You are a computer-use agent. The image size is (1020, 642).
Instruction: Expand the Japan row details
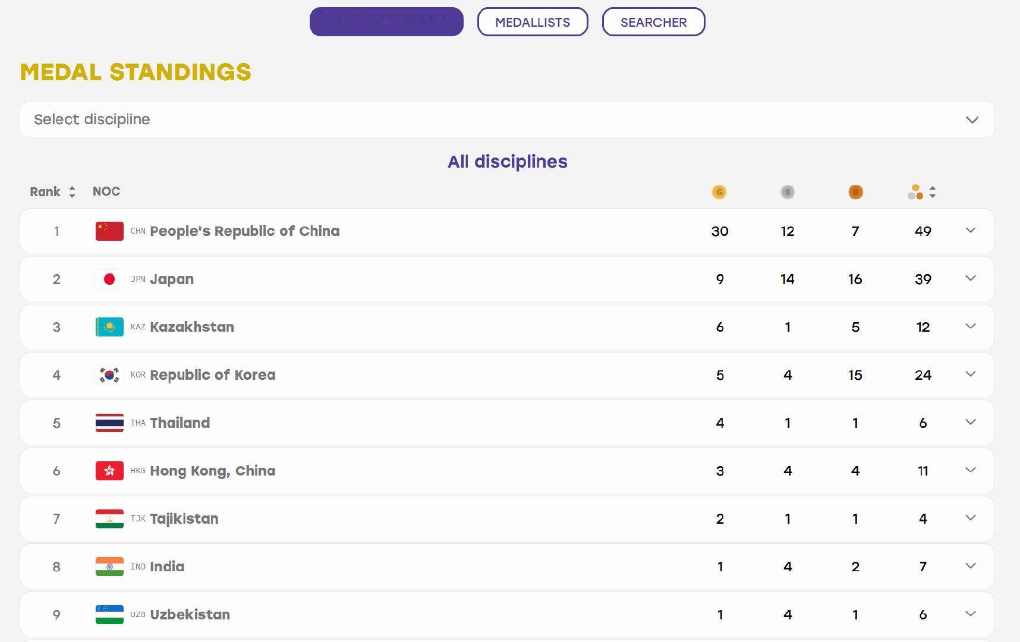click(971, 278)
